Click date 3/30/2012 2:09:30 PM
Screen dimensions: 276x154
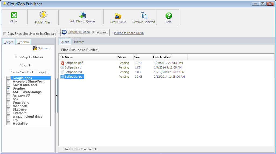click(168, 63)
